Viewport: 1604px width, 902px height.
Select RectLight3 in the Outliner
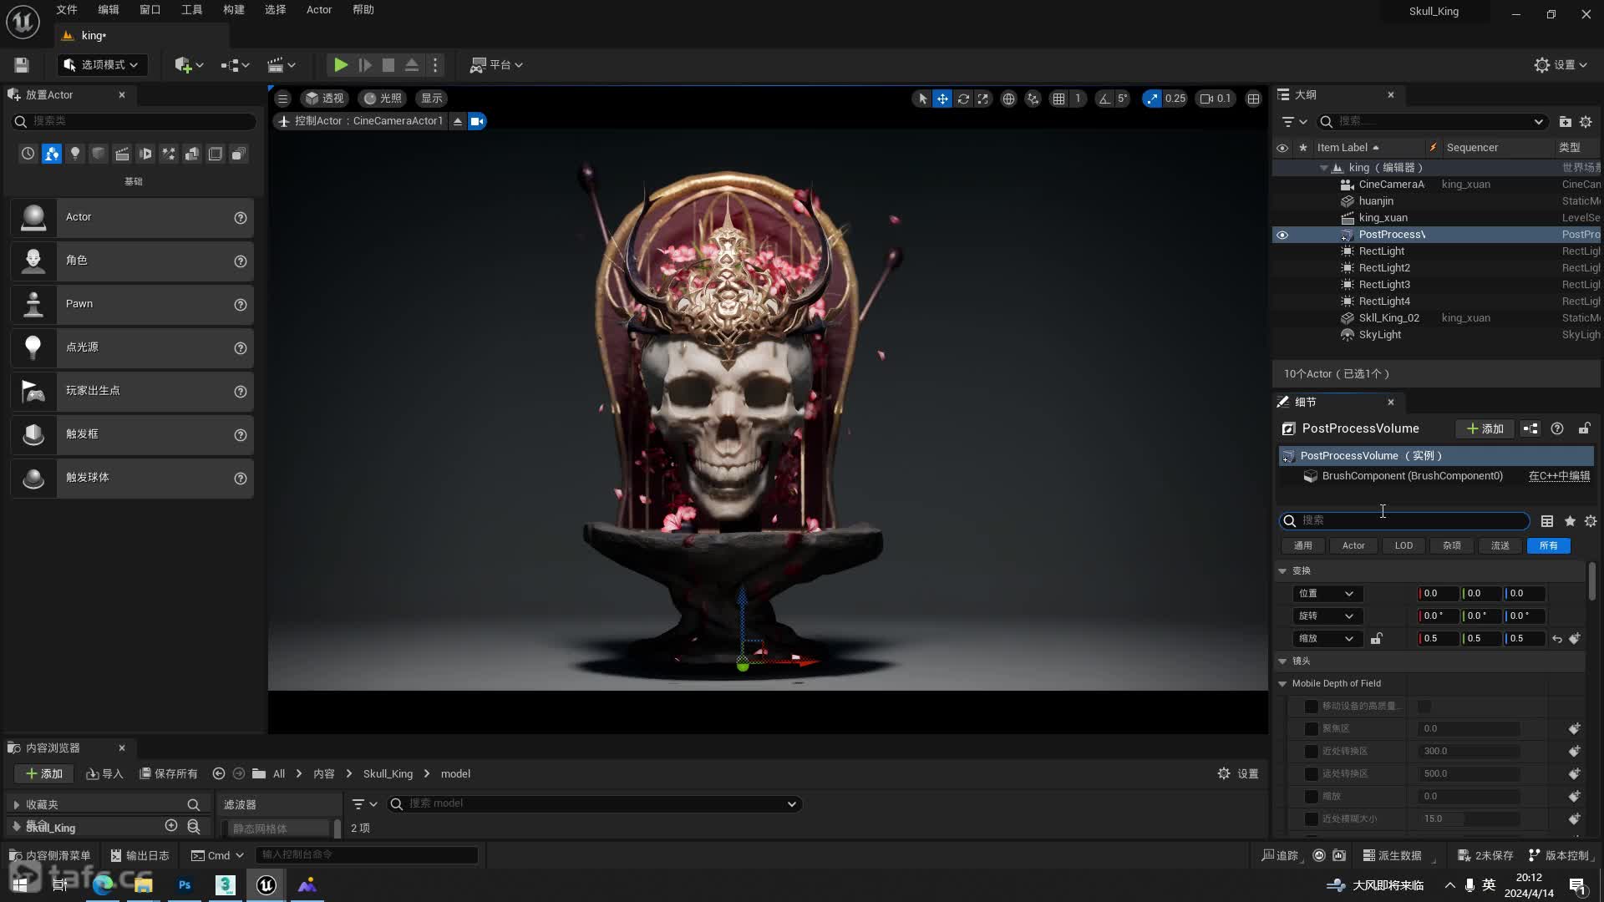[1384, 285]
